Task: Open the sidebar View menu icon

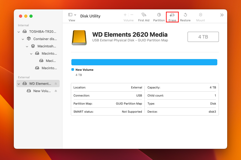Action: click(x=70, y=15)
